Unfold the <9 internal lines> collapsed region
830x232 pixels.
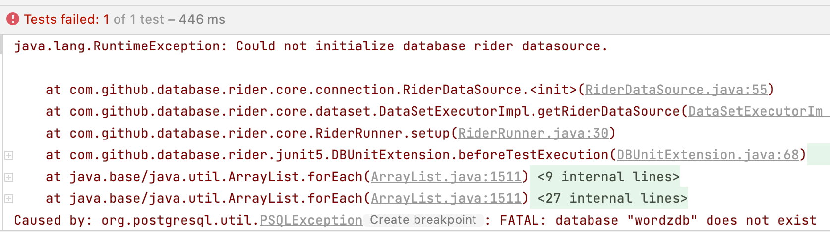tap(608, 177)
